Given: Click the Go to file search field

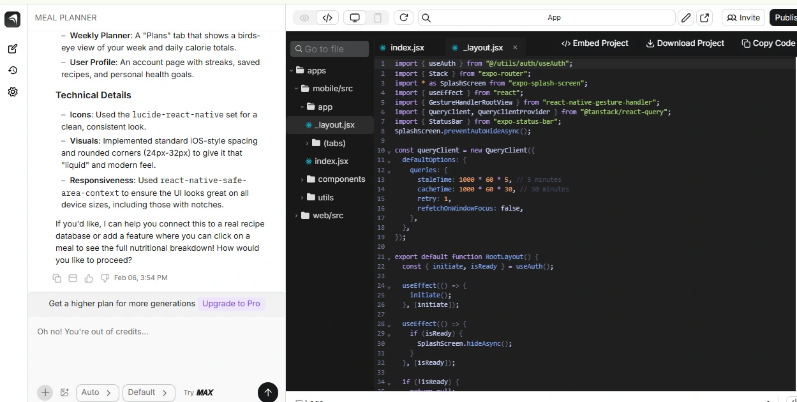Looking at the screenshot, I should [x=330, y=49].
